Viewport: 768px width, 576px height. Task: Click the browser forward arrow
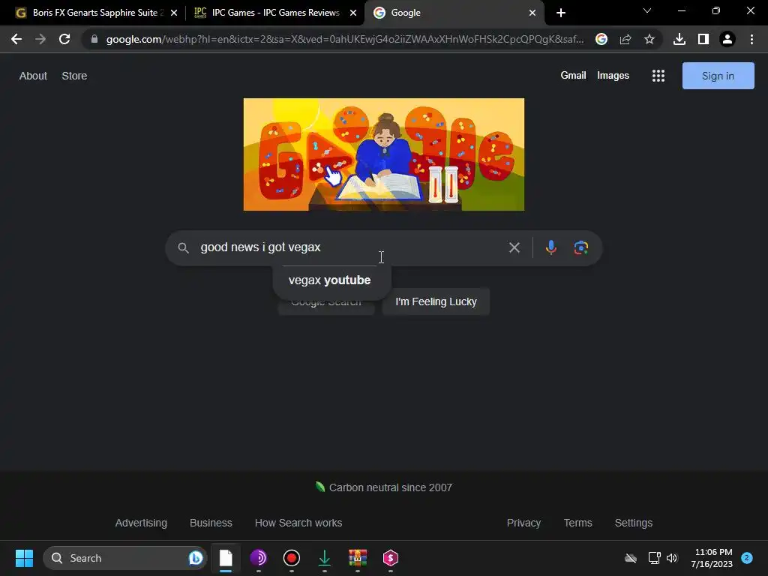coord(40,39)
